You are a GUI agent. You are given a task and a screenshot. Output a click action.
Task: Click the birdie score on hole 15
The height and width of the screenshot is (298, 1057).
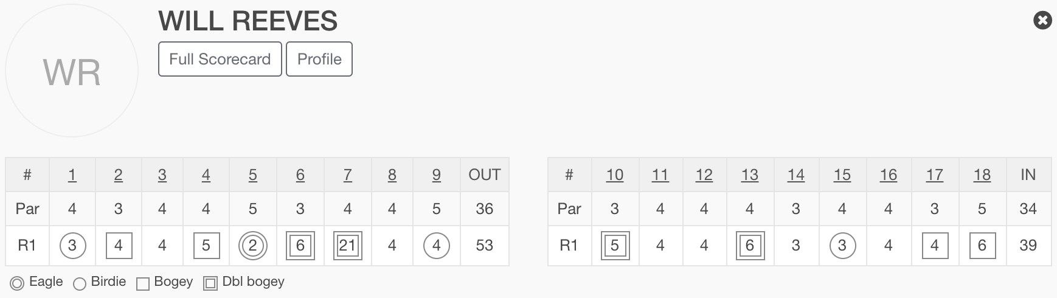point(842,246)
